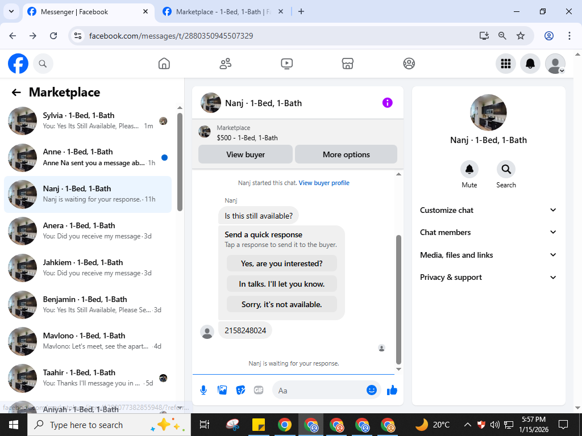
Task: Click the More options button
Action: pyautogui.click(x=346, y=154)
